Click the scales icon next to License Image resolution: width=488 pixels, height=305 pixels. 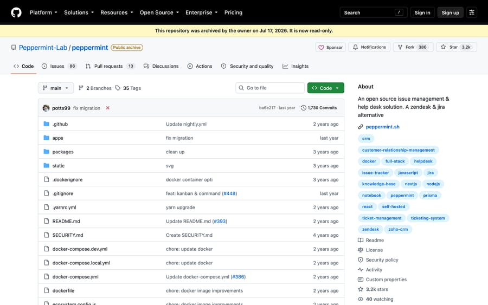[x=361, y=250]
